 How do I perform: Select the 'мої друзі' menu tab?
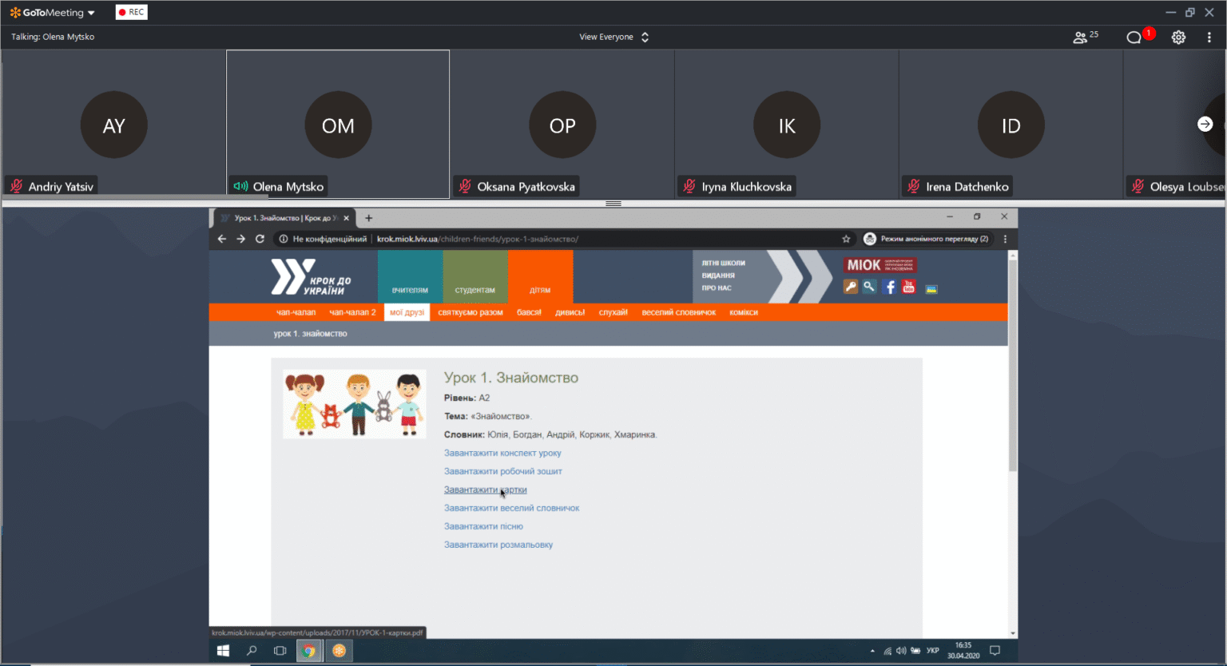click(x=407, y=312)
